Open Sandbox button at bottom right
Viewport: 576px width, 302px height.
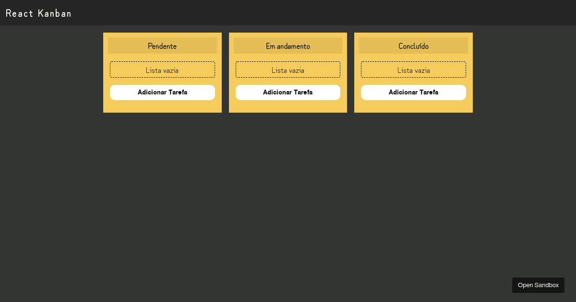coord(538,285)
